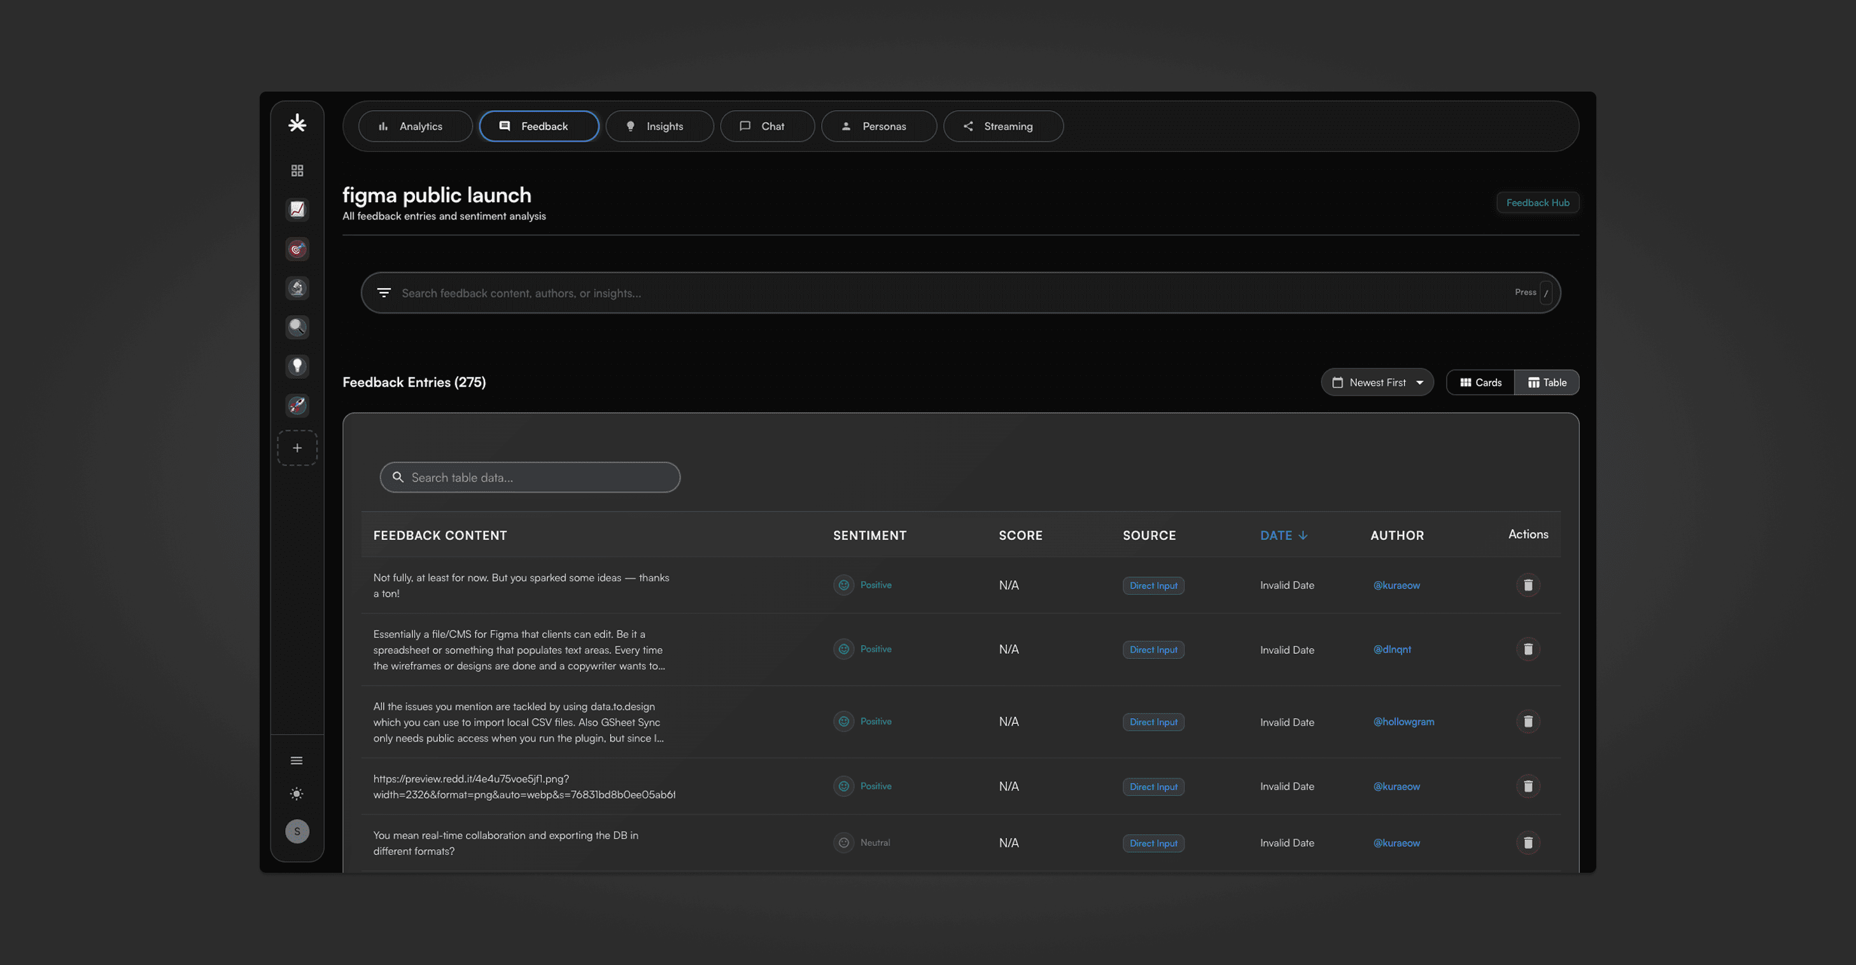The width and height of the screenshot is (1856, 965).
Task: Add a new project with plus button
Action: coord(297,448)
